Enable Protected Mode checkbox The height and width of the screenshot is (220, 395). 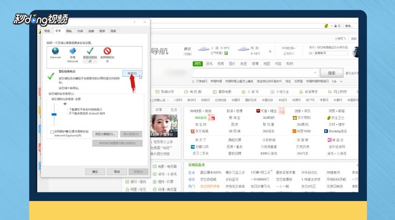(52, 132)
